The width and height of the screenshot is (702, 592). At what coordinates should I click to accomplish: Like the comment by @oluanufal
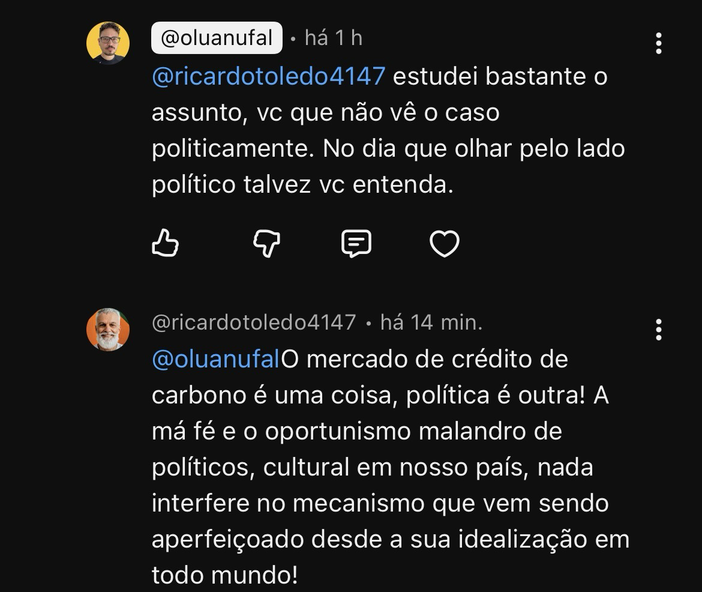pos(165,244)
